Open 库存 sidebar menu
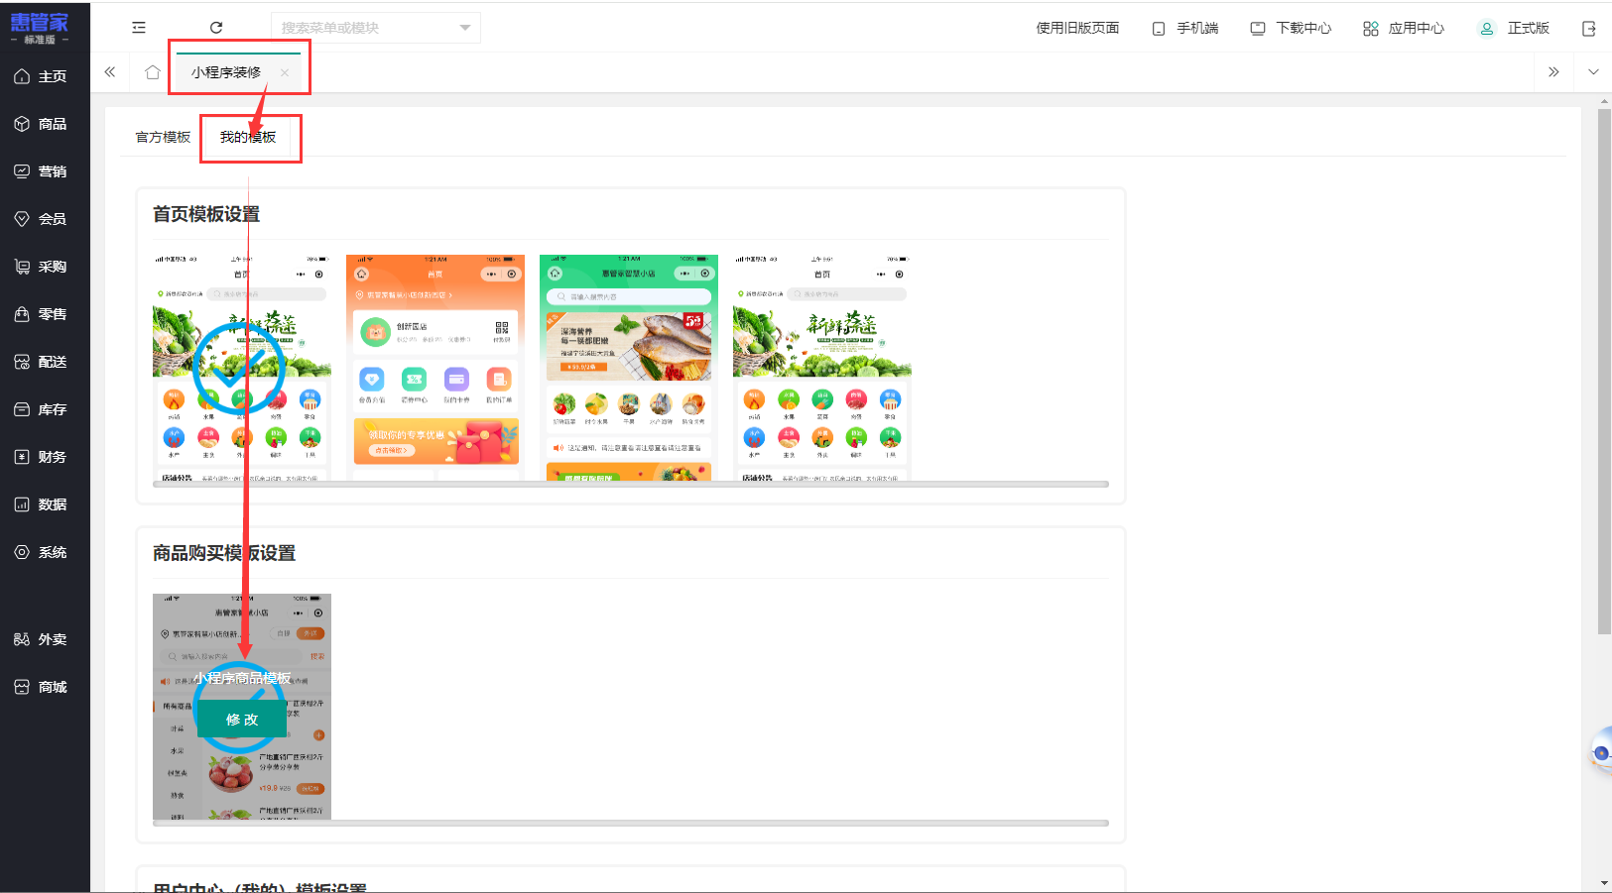This screenshot has width=1612, height=893. point(45,409)
